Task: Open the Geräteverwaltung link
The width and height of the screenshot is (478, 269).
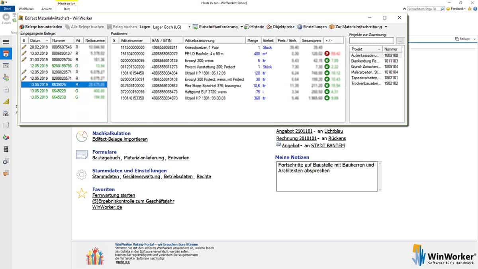Action: [x=141, y=177]
